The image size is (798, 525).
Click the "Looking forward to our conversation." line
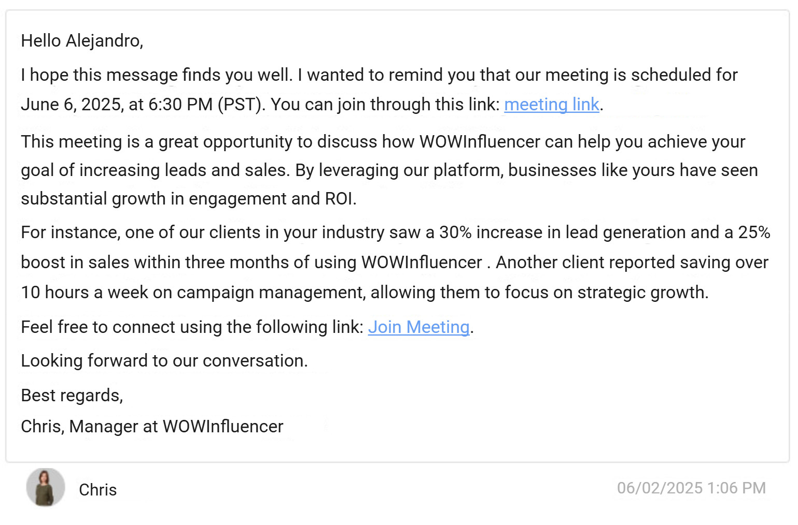164,361
